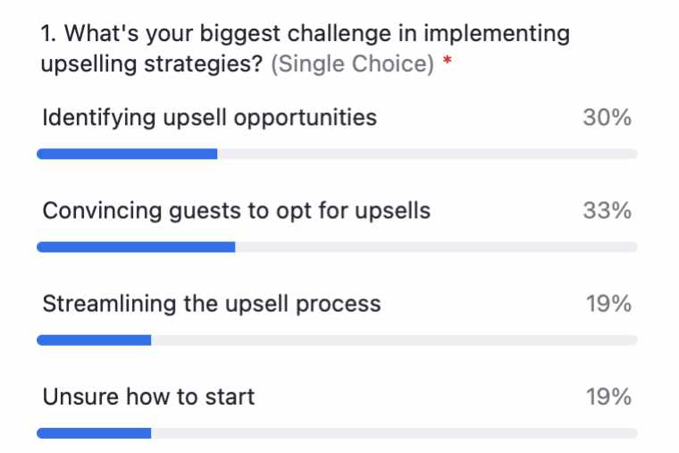Select "Streamlining the upsell process" option label
The image size is (679, 453).
coord(212,304)
